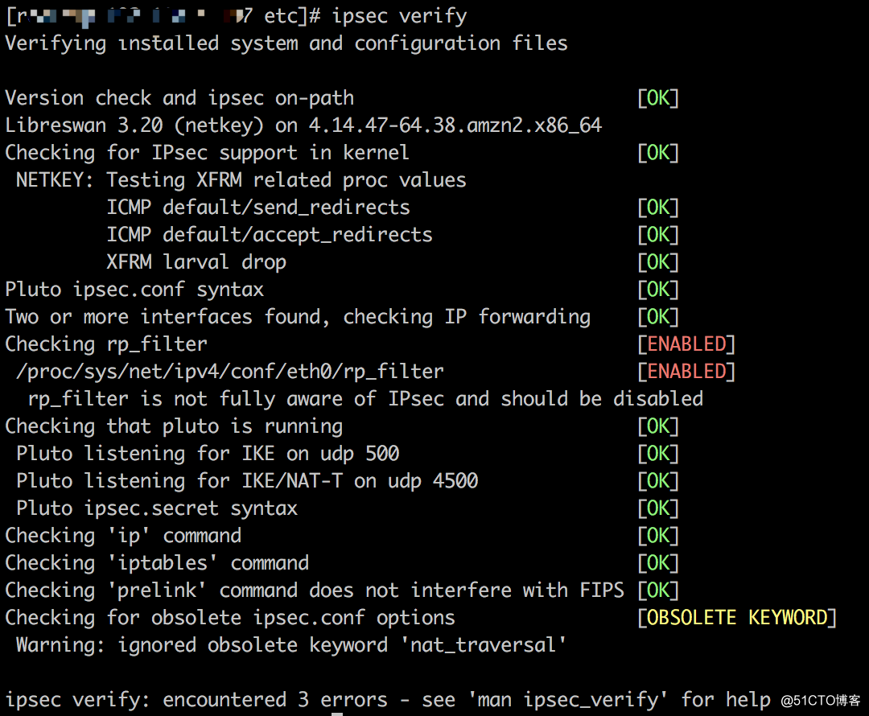
Task: Click 'Pluto ipsec.secret syntax' line
Action: point(157,508)
